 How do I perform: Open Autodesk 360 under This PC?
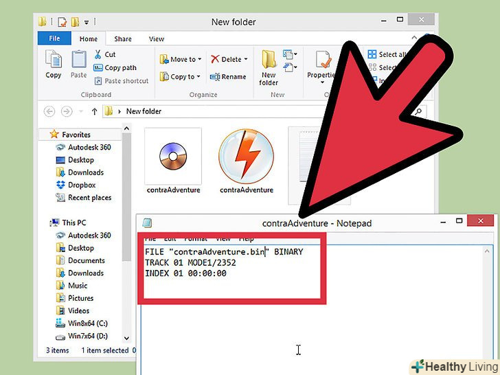pyautogui.click(x=83, y=236)
